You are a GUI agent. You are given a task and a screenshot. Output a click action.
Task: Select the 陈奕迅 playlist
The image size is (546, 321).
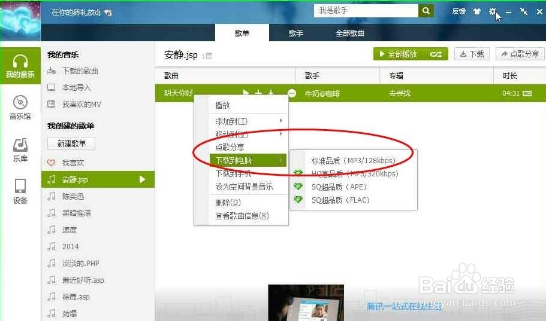73,196
